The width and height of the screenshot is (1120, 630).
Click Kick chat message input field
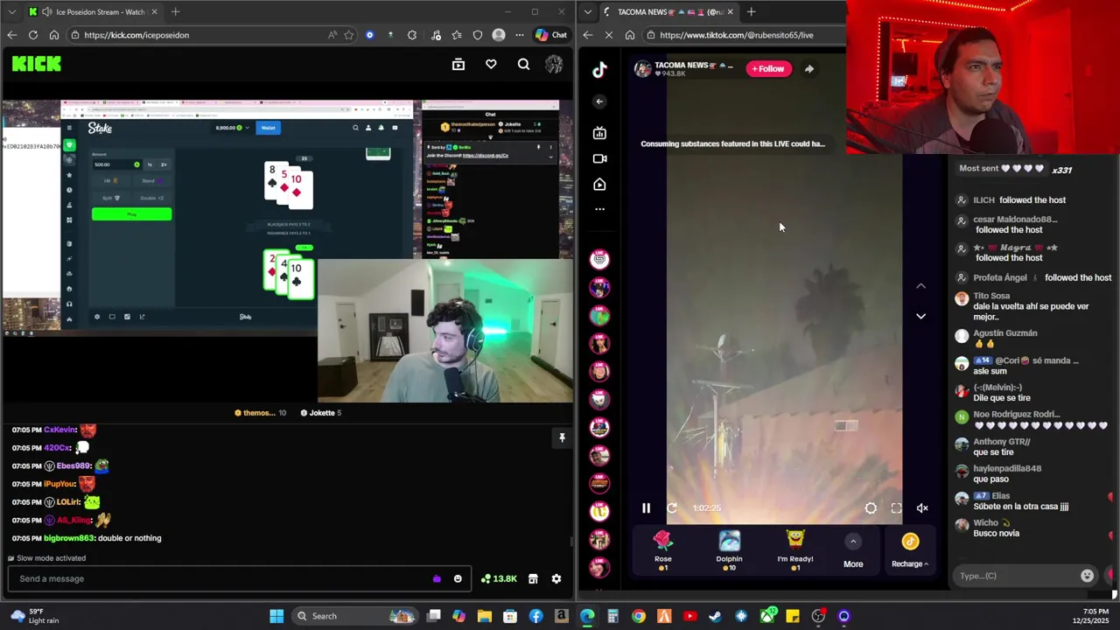(x=219, y=578)
